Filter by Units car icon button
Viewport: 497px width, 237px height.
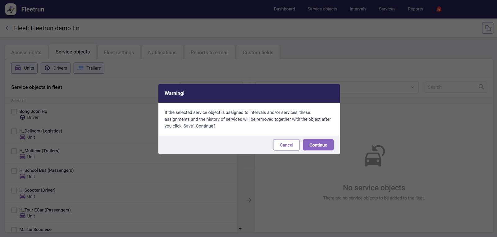click(x=24, y=68)
